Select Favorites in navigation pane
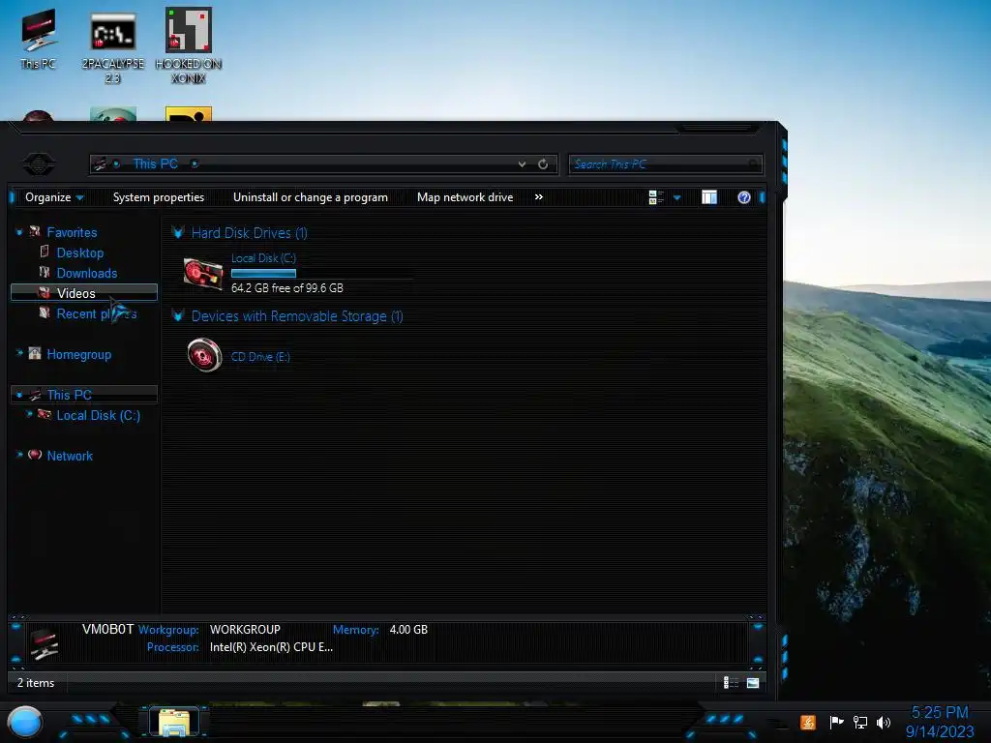 click(x=72, y=232)
